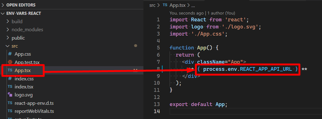
Task: Click the TS icon beside App.tsx in explorer
Action: 10,70
